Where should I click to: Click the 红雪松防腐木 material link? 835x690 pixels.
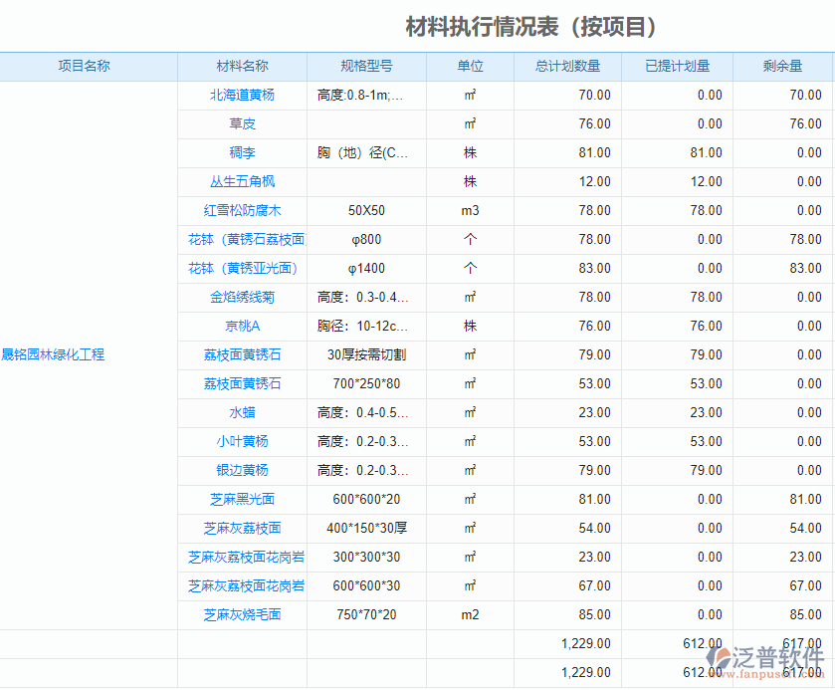pos(242,211)
